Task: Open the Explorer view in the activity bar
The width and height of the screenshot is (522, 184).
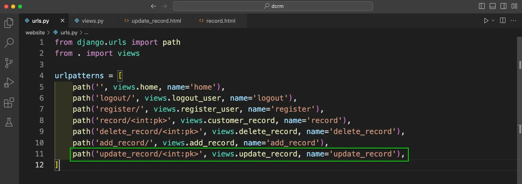Action: [x=9, y=23]
